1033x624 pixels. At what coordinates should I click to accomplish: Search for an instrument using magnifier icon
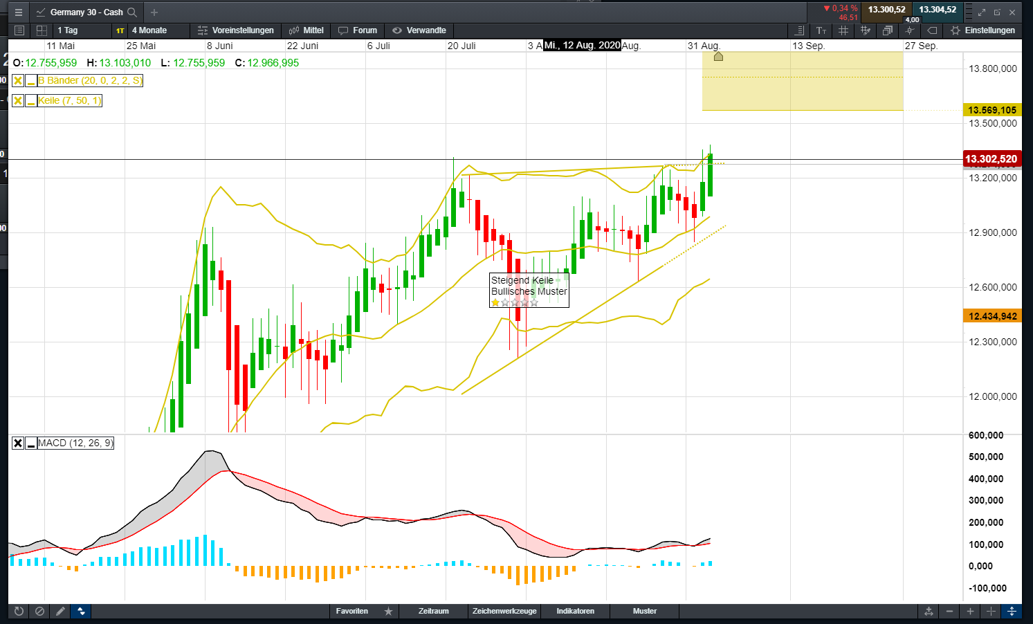click(132, 12)
